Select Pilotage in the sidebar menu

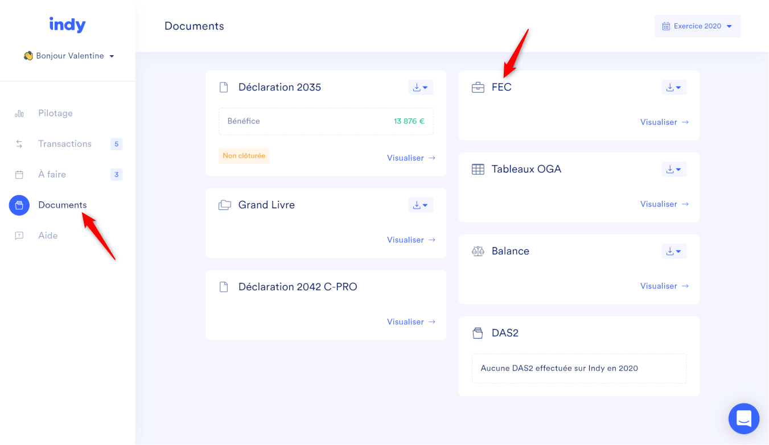click(x=55, y=113)
